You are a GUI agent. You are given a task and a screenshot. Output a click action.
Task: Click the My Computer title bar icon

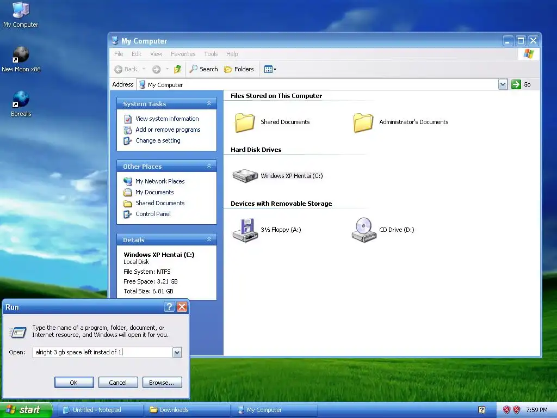pyautogui.click(x=115, y=40)
